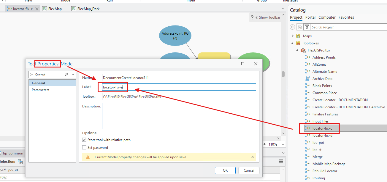The image size is (387, 182).
Task: Click the Selection table icon in attribute pane
Action: coord(20,161)
